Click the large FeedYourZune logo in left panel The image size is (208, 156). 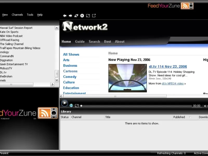pos(29,113)
